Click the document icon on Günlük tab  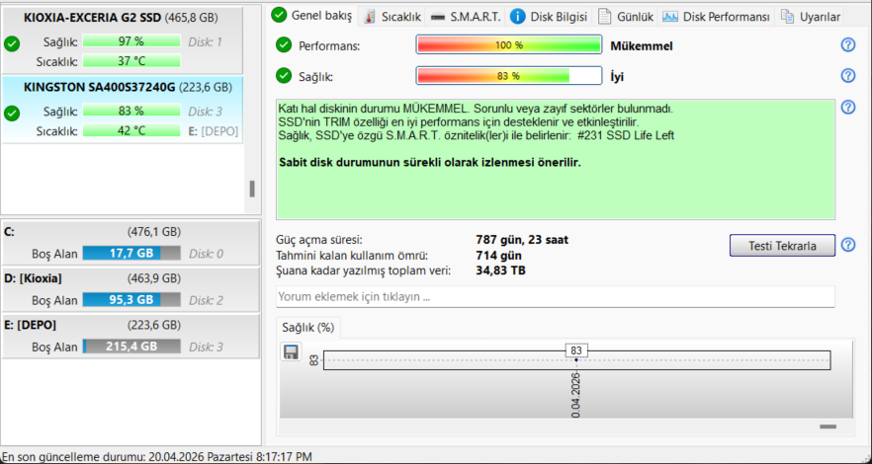(x=604, y=17)
